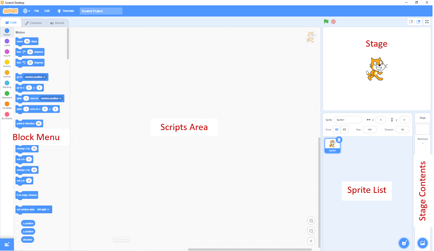
Task: Click the scripts area horizontal scrollbar
Action: [250, 250]
